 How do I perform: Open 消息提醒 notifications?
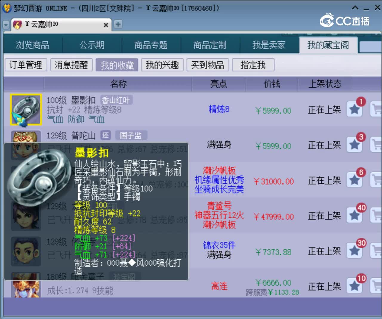[x=71, y=65]
